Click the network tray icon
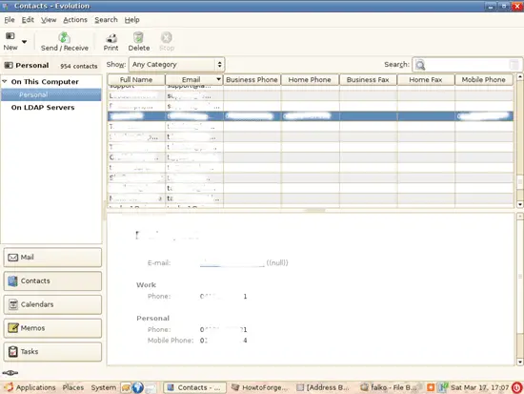This screenshot has width=524, height=394. tap(443, 387)
